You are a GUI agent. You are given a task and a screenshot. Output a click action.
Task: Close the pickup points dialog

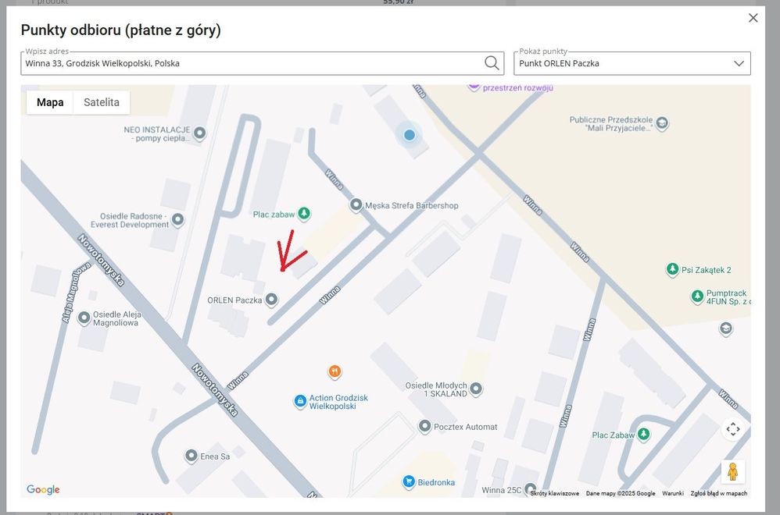[753, 18]
